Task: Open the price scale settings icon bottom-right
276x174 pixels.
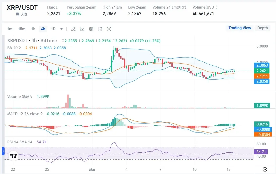Action: (265, 169)
